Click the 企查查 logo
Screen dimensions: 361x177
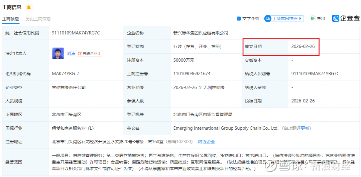point(346,19)
